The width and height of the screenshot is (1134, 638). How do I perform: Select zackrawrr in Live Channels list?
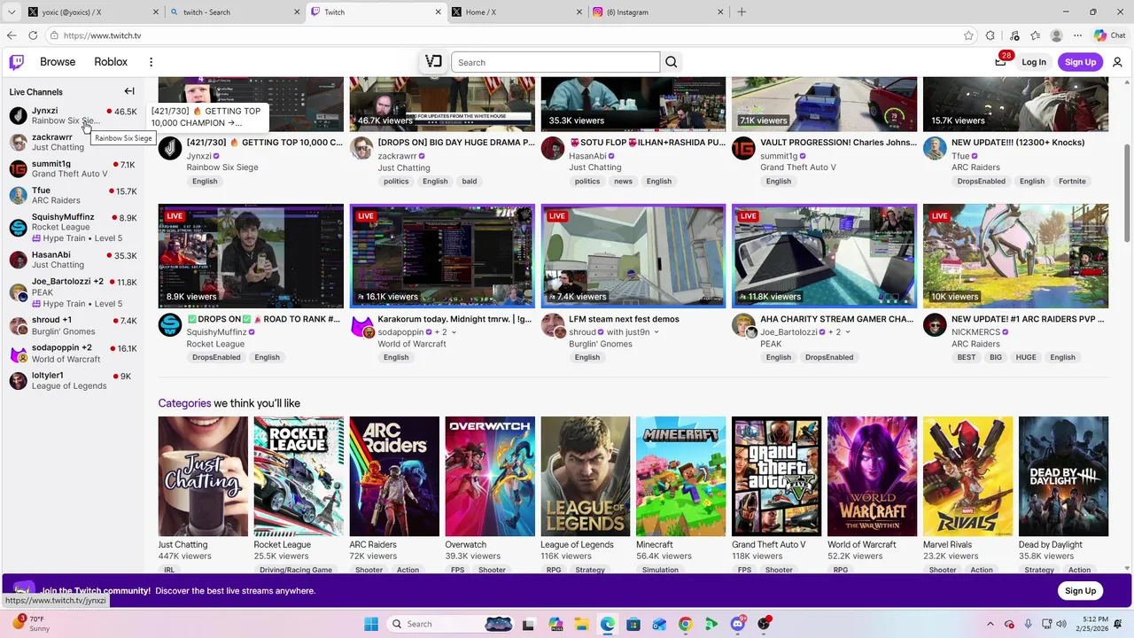73,142
